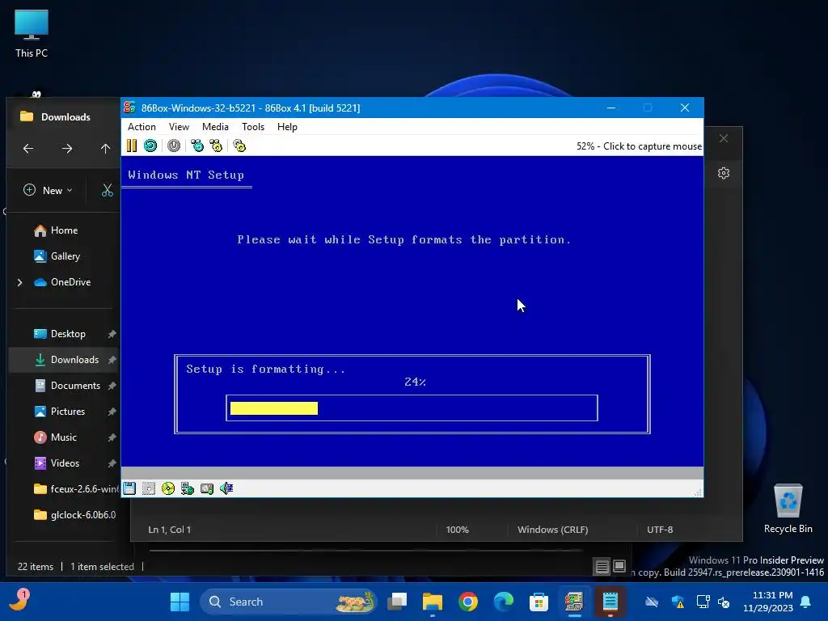The height and width of the screenshot is (621, 828).
Task: Switch Explorer to details view
Action: click(x=602, y=567)
